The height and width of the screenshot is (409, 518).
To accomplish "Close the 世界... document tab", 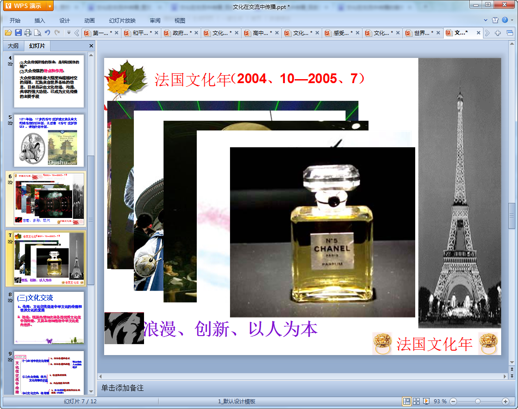I will point(438,33).
